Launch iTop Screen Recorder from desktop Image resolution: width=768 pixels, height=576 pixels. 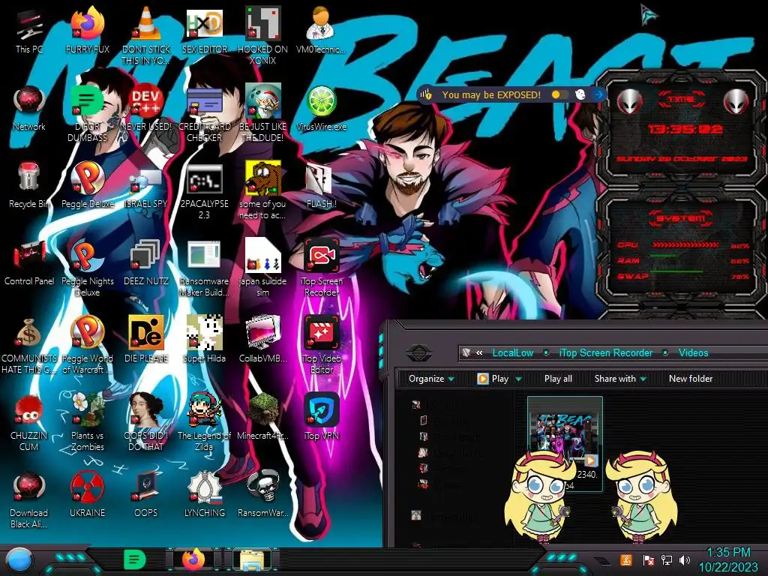[x=321, y=268]
